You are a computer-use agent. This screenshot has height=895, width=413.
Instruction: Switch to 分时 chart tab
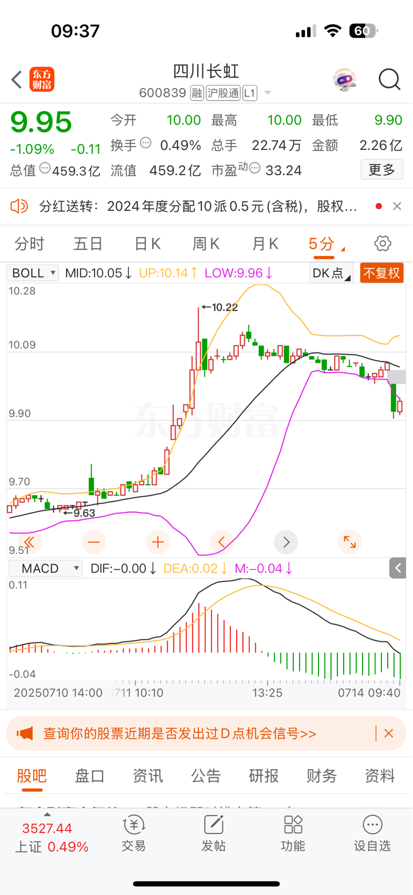pyautogui.click(x=30, y=244)
